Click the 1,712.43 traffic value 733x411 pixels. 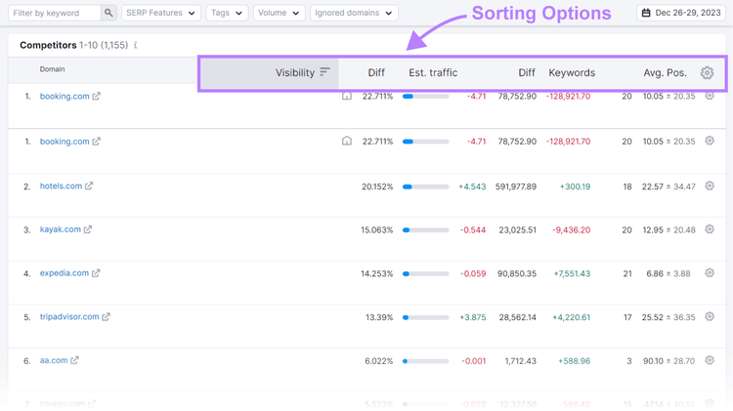pos(520,361)
